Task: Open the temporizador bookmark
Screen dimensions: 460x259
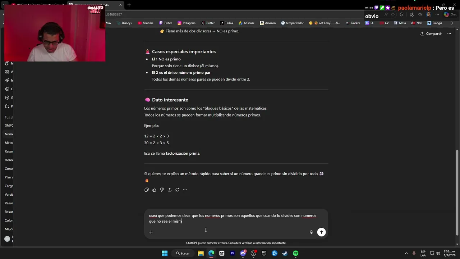Action: click(x=292, y=23)
